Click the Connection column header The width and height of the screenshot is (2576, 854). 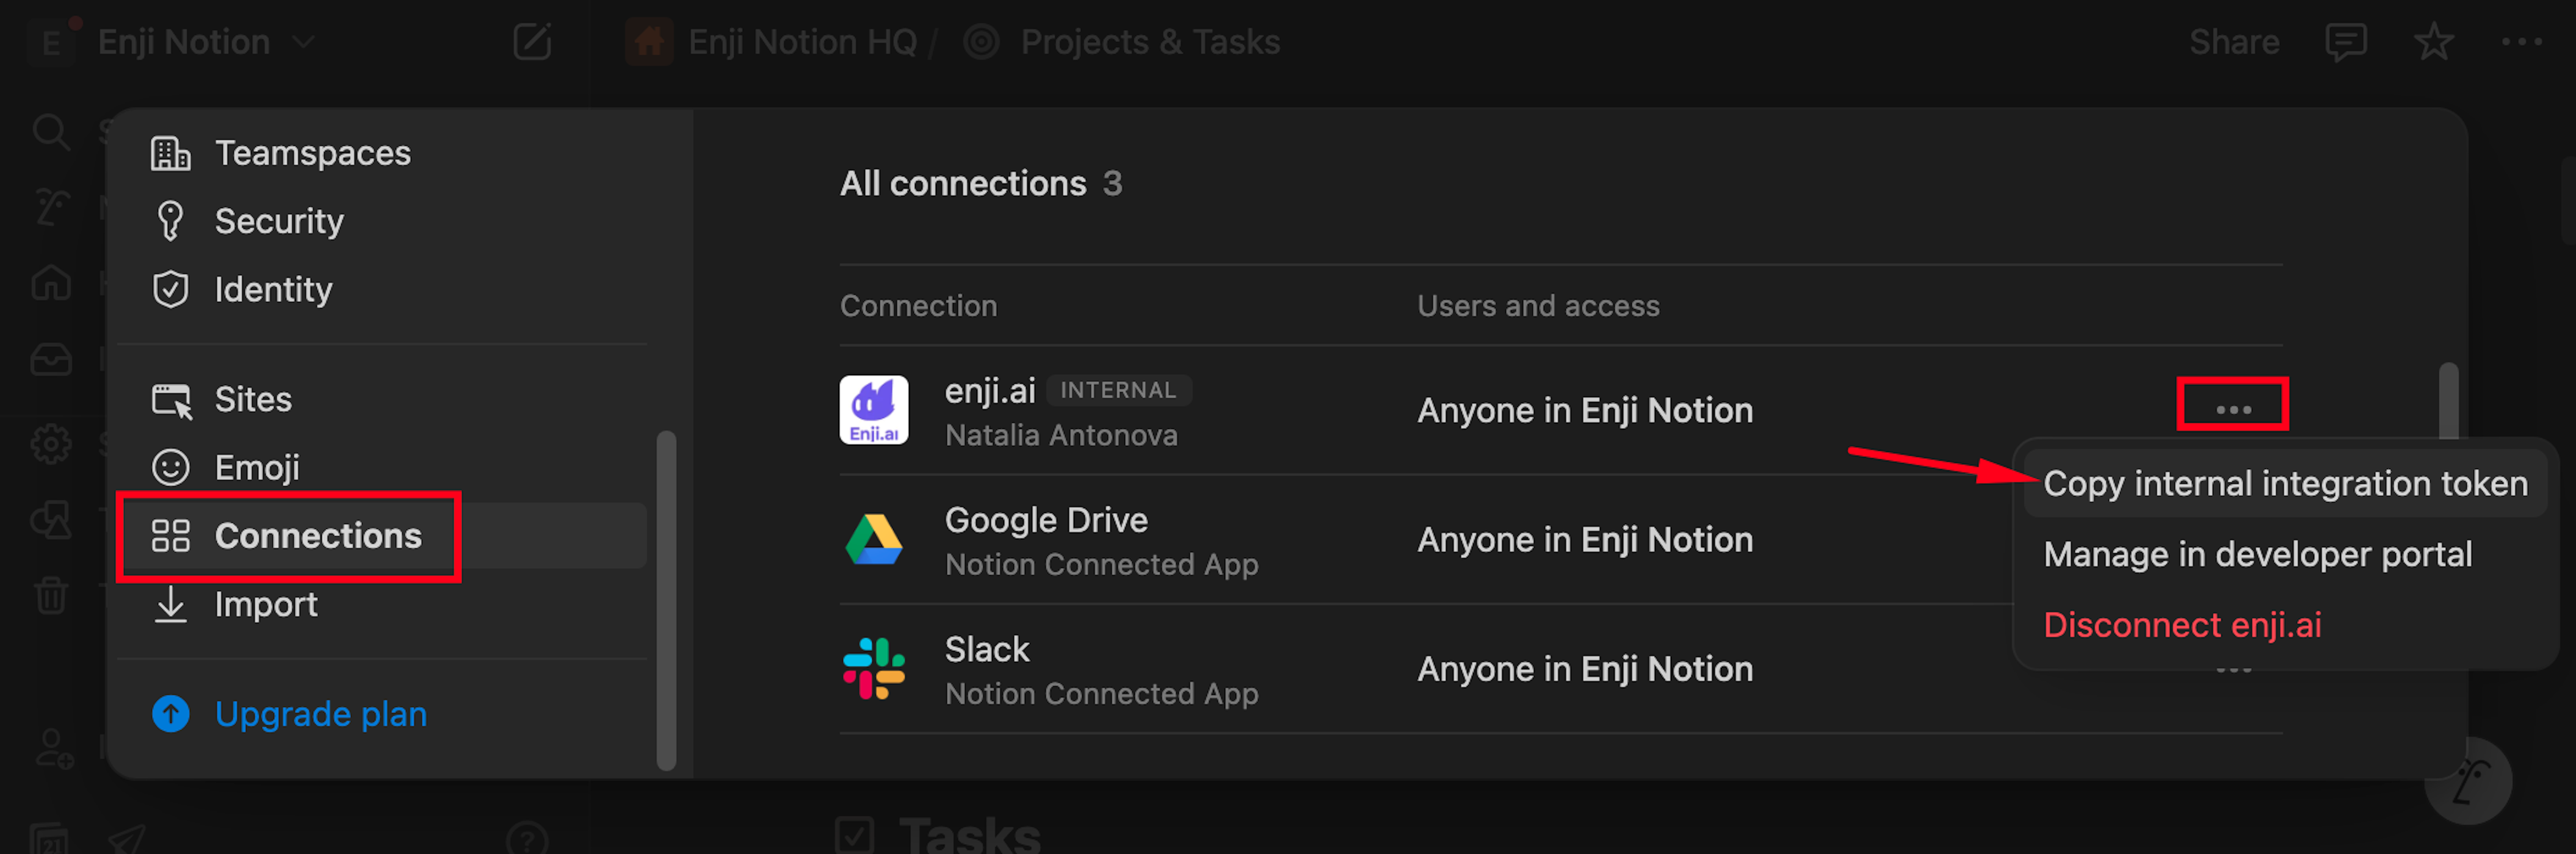[x=918, y=306]
